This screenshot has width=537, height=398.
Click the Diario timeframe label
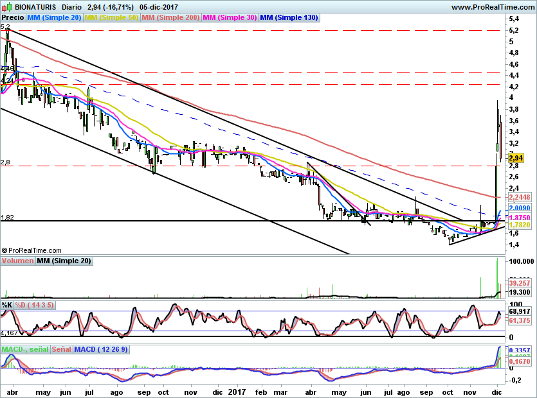point(71,7)
